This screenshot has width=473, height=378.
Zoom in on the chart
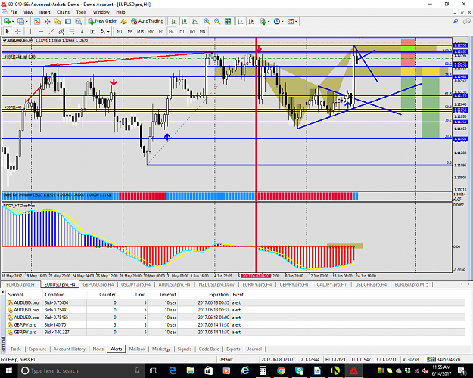pyautogui.click(x=207, y=21)
